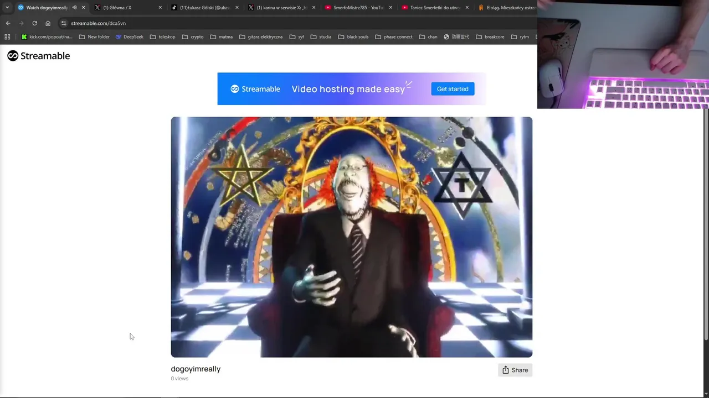This screenshot has height=398, width=709.
Task: Open the breakcore bookmark folder
Action: point(490,37)
